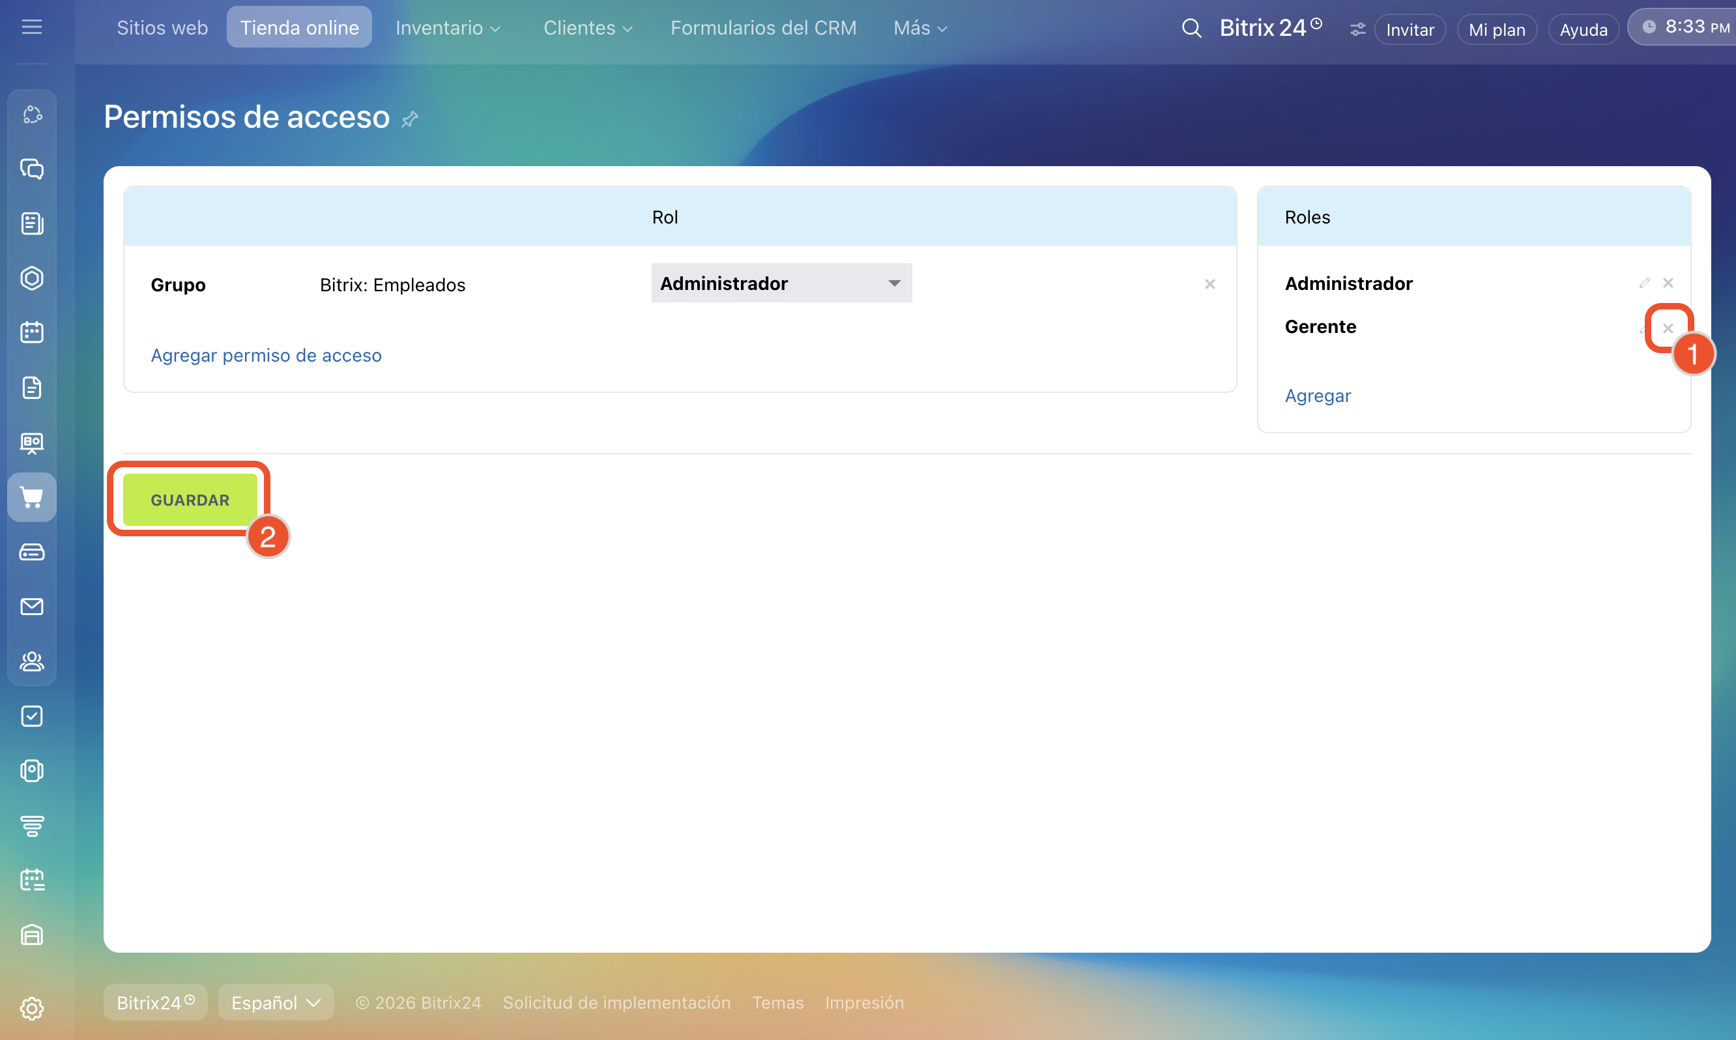Click the search magnifier icon
Viewport: 1736px width, 1040px height.
tap(1191, 29)
